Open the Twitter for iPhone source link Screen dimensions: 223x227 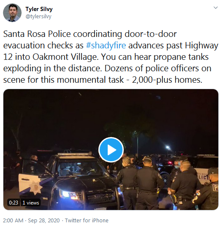(x=86, y=221)
